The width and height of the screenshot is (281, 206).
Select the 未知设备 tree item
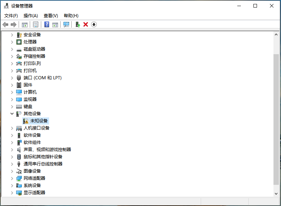click(x=36, y=121)
